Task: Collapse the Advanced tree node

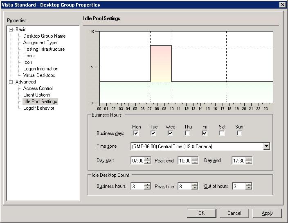Action: coord(11,82)
